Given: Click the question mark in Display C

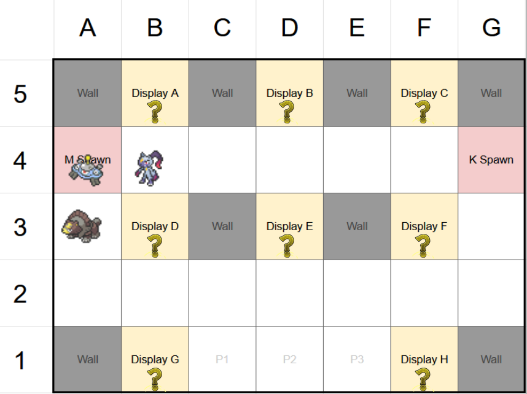Looking at the screenshot, I should [423, 112].
